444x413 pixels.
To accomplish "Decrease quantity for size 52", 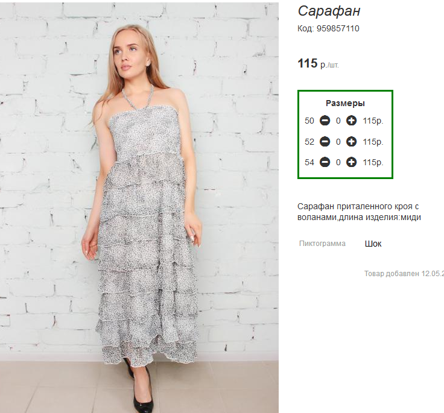I will point(325,142).
